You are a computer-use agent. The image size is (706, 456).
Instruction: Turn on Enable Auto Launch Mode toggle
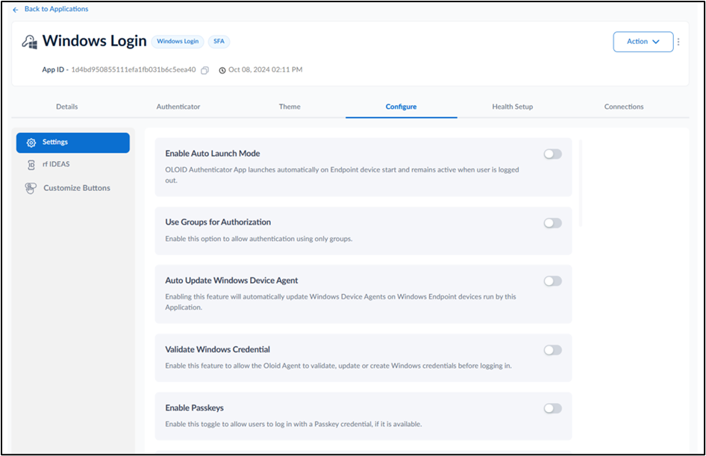pyautogui.click(x=552, y=154)
